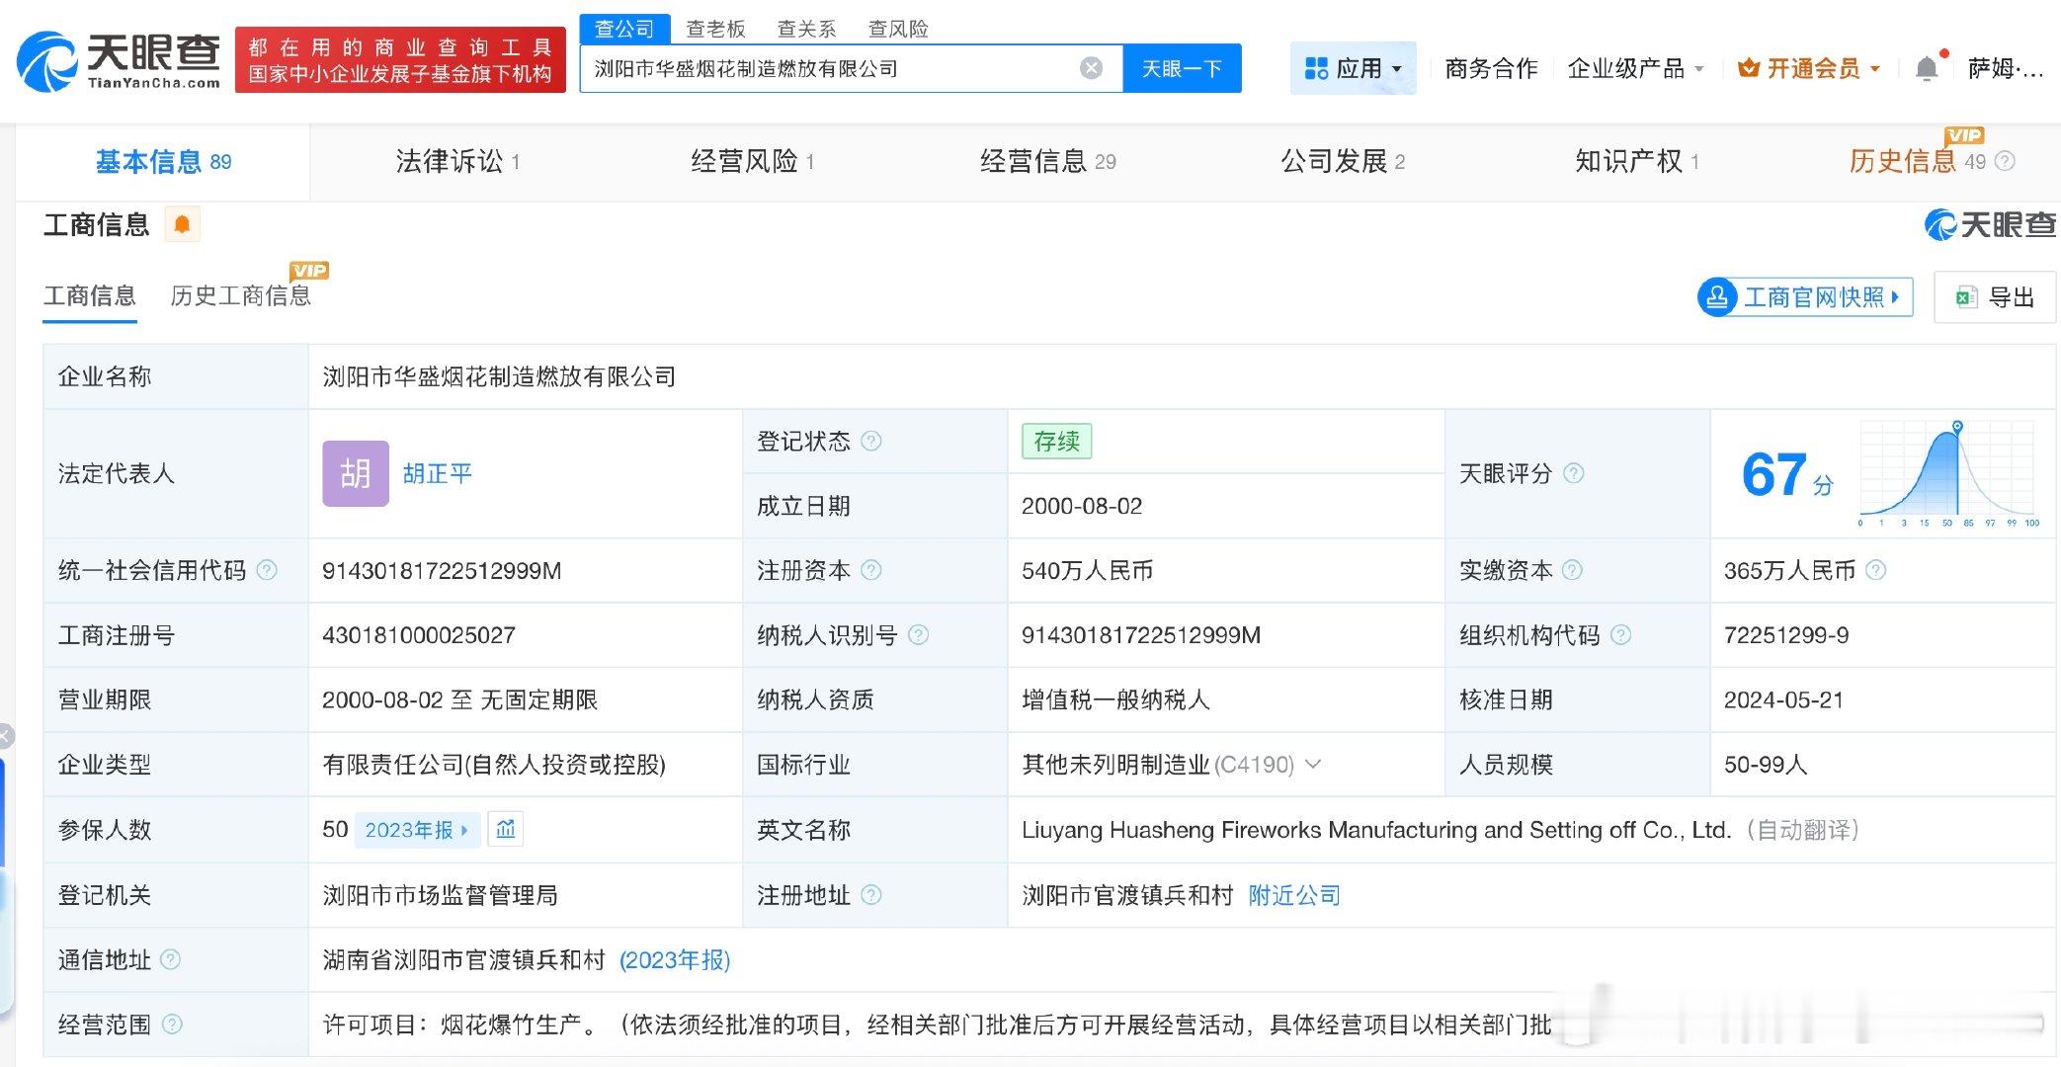
Task: Click the (2023年报) link in 通信地址 row
Action: 675,959
